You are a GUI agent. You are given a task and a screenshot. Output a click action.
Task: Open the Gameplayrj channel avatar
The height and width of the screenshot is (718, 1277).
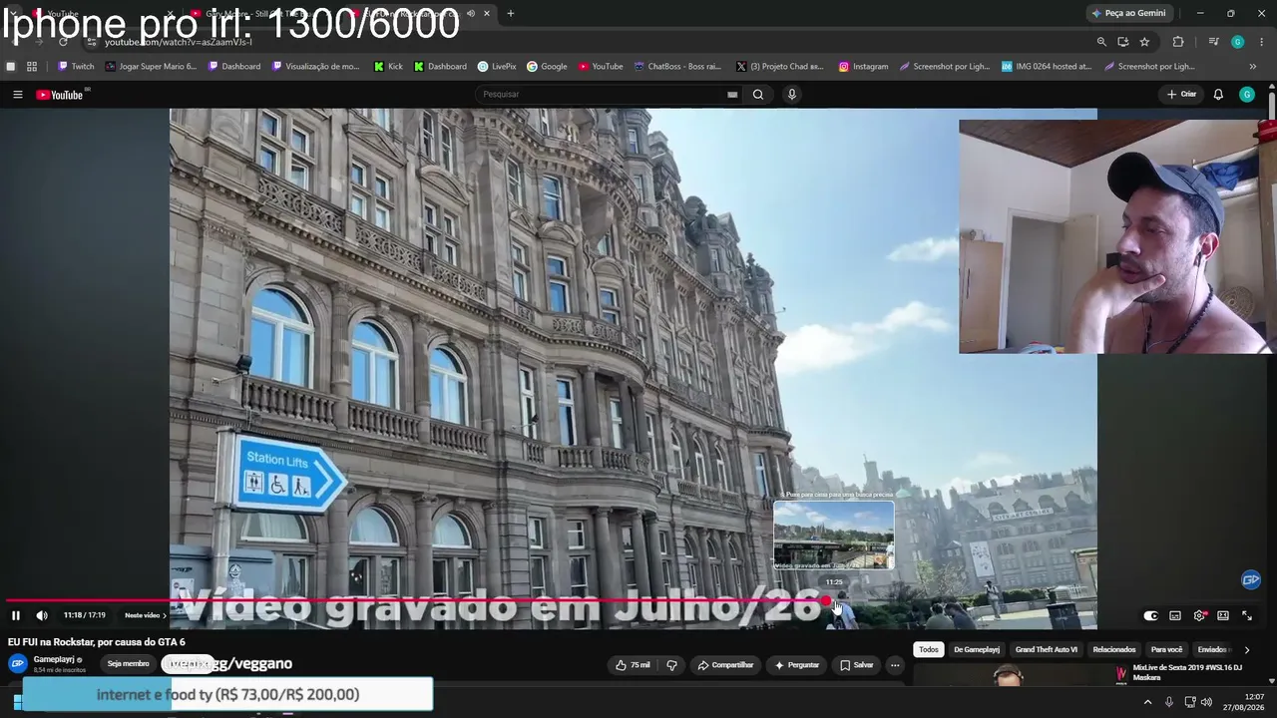18,664
